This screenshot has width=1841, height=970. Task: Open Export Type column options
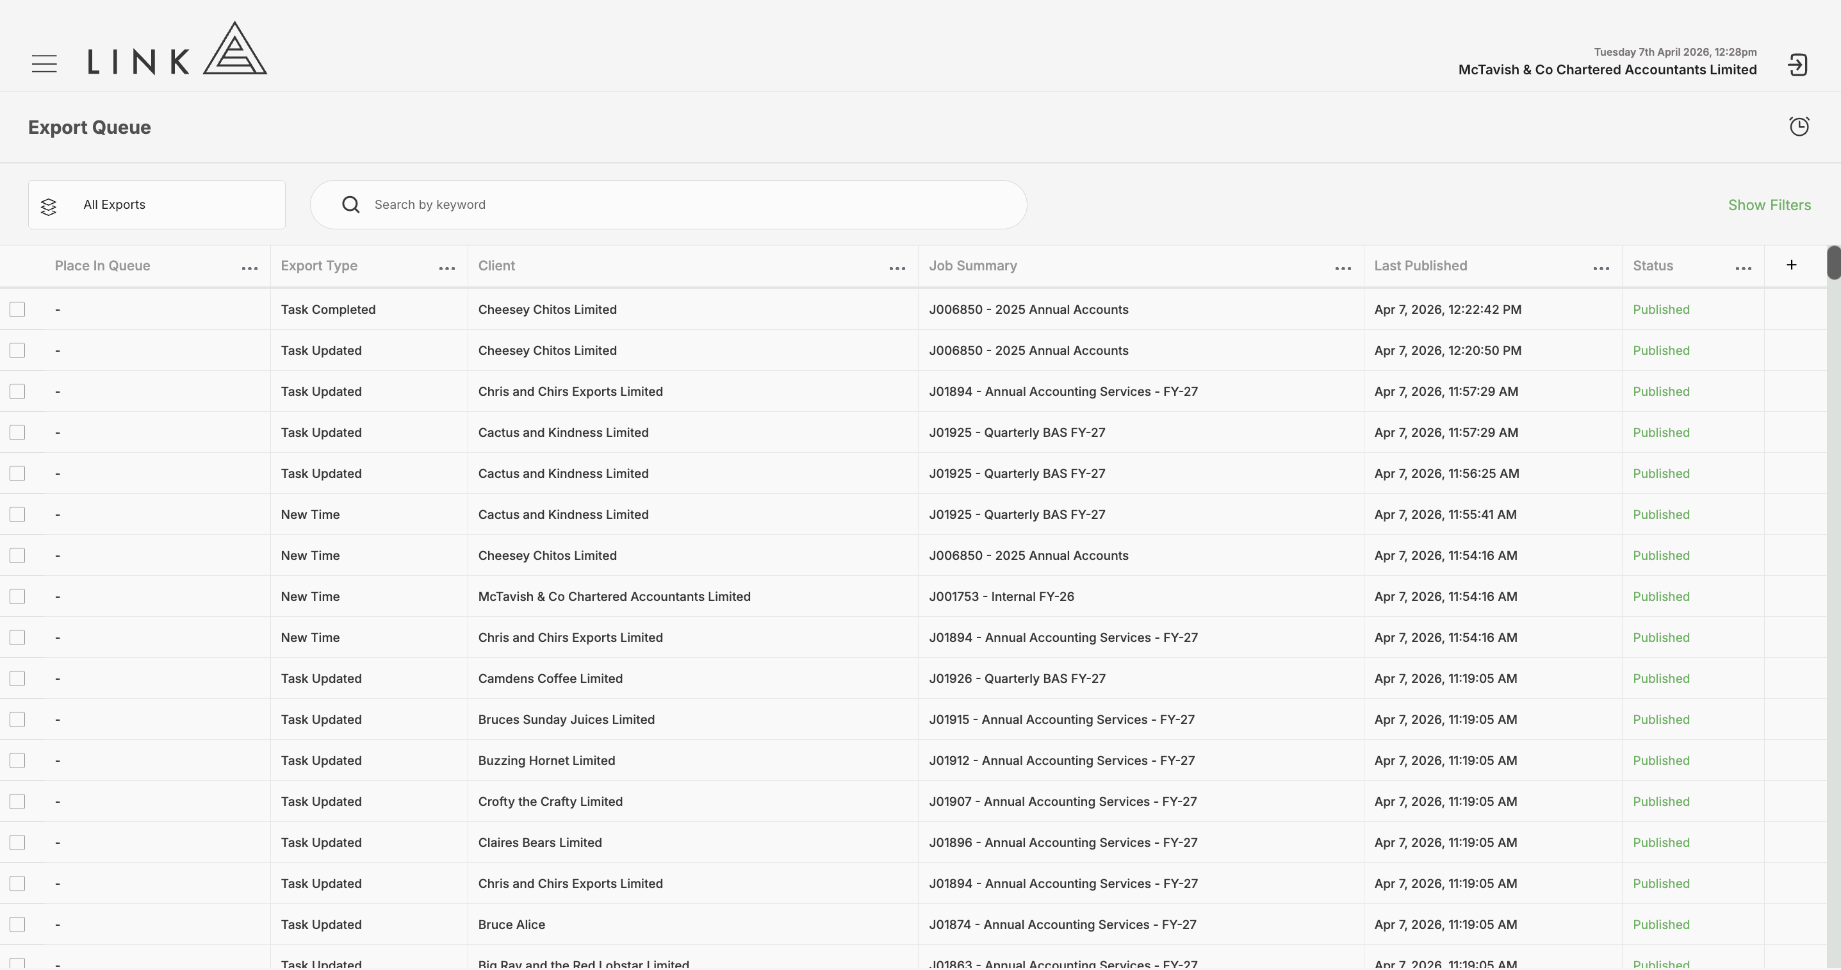click(446, 268)
